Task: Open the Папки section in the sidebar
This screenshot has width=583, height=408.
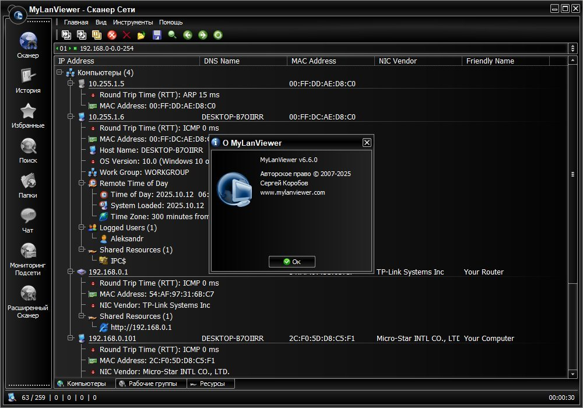Action: click(28, 185)
